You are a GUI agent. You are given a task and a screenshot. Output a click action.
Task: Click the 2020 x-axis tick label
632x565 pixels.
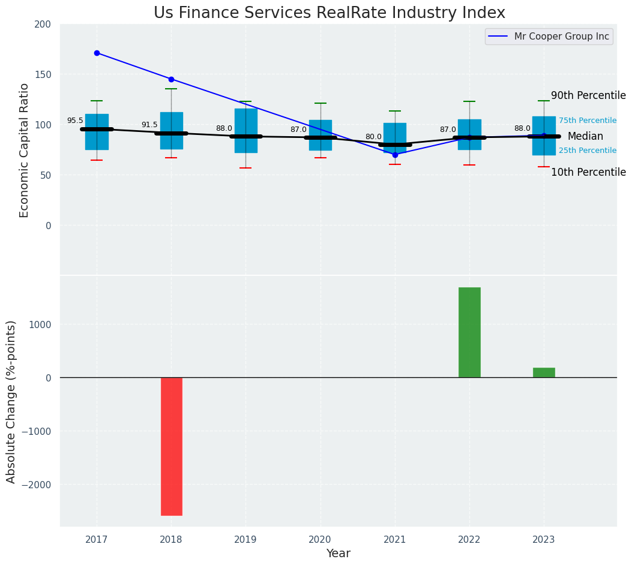point(321,540)
